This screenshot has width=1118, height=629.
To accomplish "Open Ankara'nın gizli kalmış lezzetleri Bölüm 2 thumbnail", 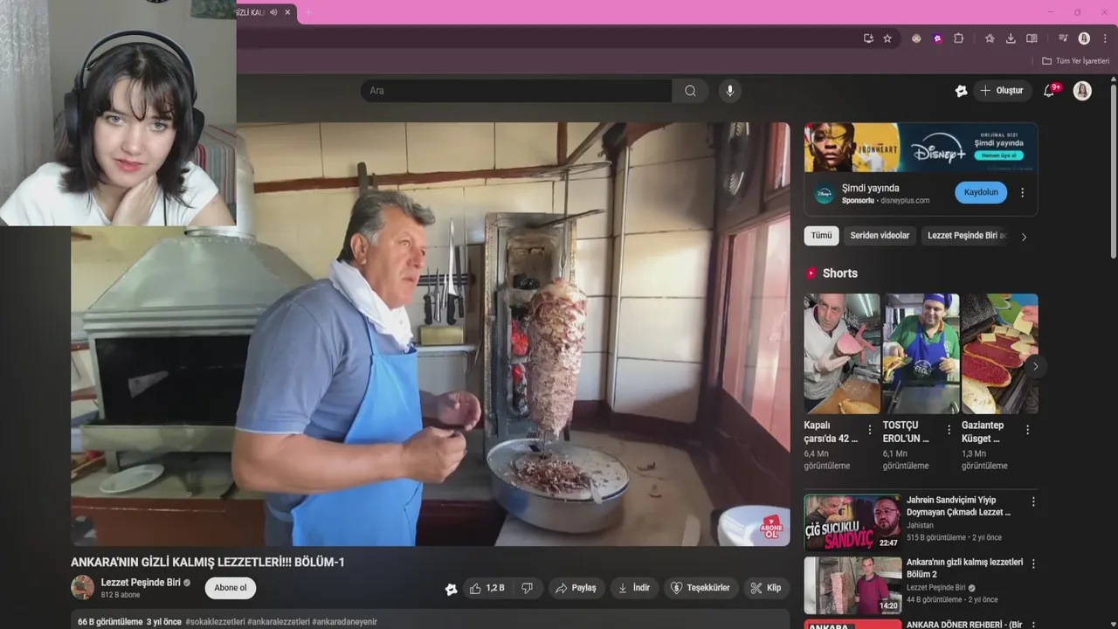I will (x=852, y=585).
